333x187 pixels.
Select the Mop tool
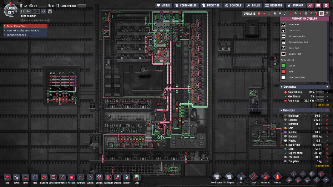coord(307,180)
